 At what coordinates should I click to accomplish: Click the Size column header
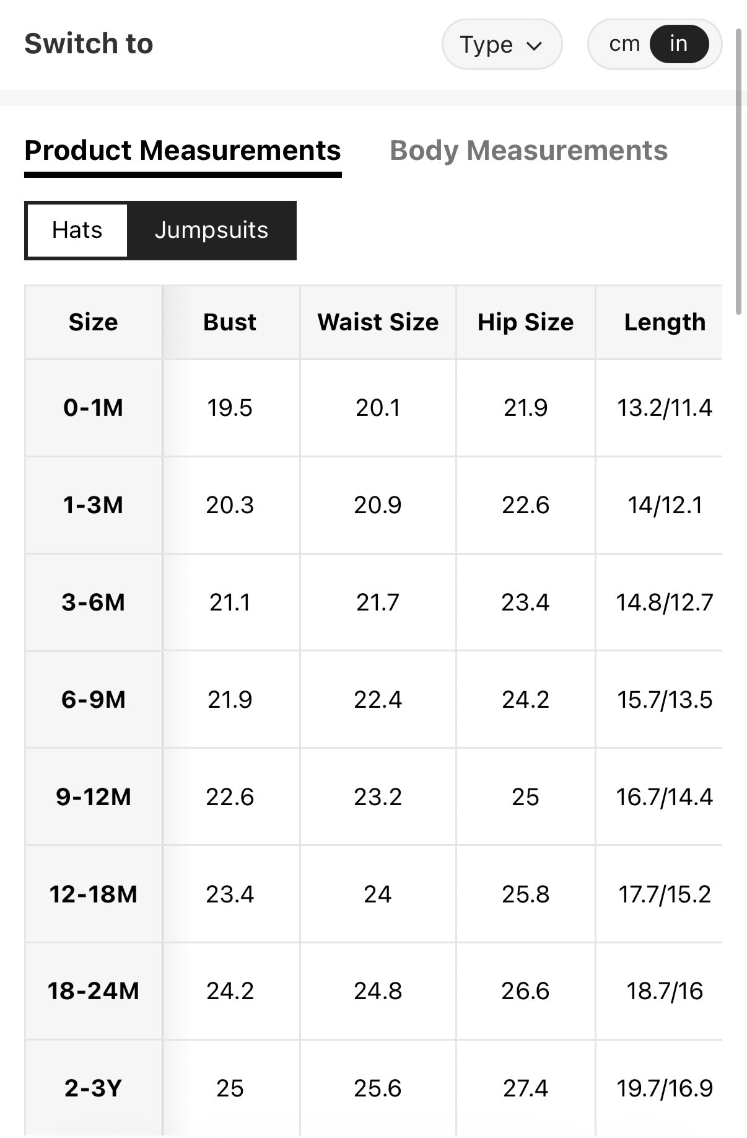pos(93,322)
